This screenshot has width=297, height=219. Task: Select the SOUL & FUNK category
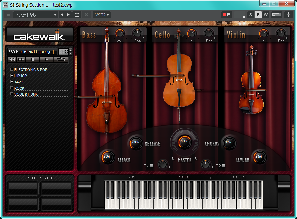26,94
